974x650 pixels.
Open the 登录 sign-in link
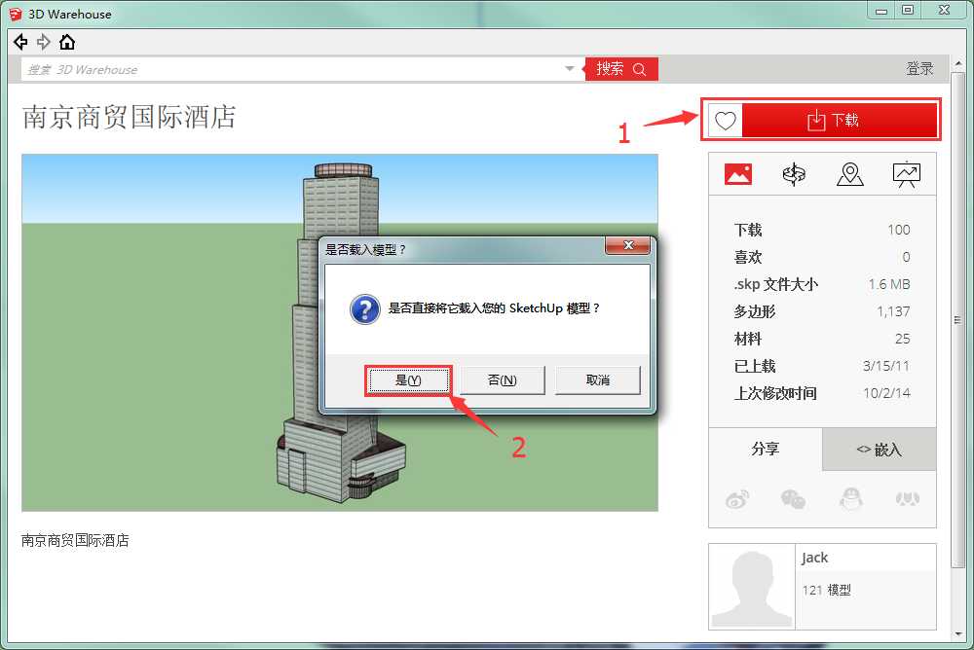point(920,69)
